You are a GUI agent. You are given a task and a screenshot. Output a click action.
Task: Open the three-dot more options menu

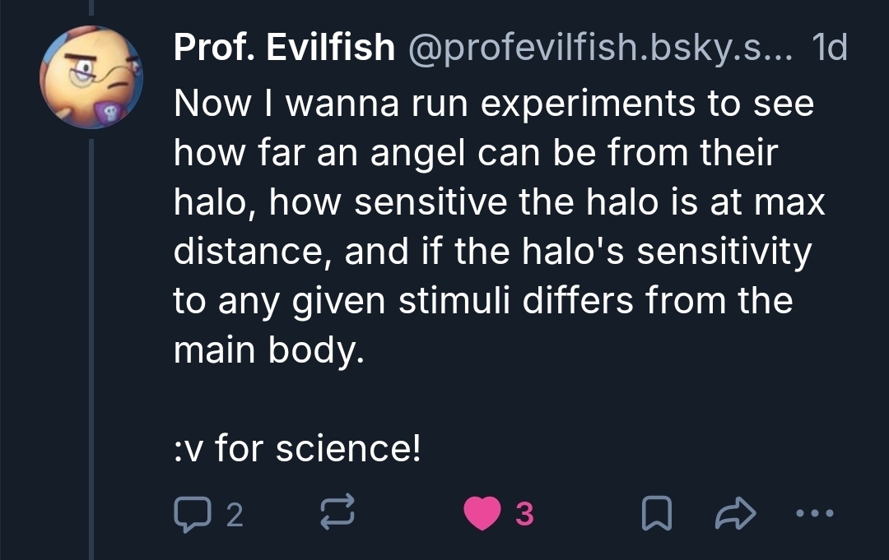click(816, 515)
